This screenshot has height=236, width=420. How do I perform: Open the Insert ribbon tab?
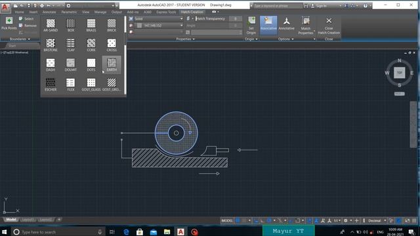point(33,12)
